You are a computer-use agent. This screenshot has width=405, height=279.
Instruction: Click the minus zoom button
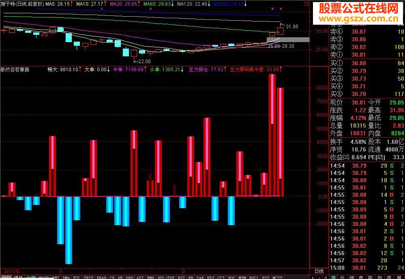319,278
